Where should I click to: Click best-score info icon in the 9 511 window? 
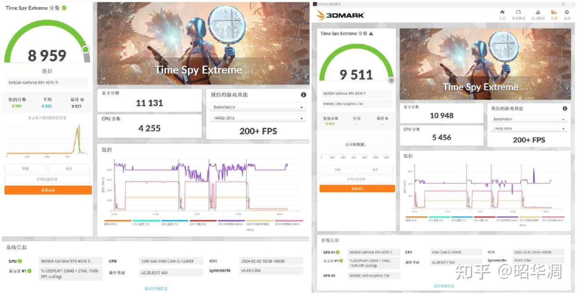point(387,118)
